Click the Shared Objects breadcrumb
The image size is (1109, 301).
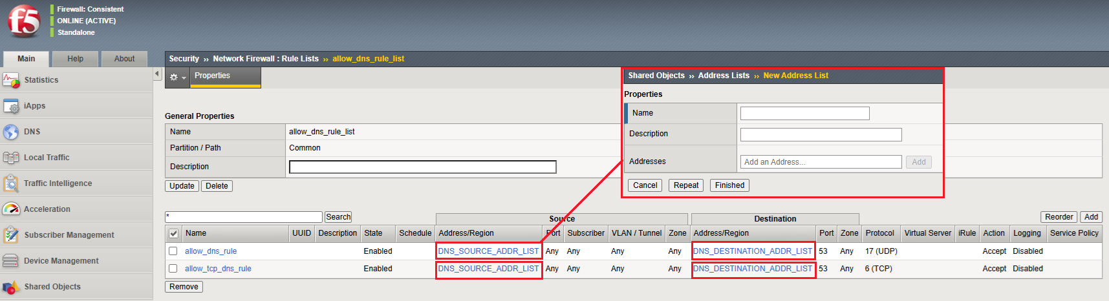[656, 76]
